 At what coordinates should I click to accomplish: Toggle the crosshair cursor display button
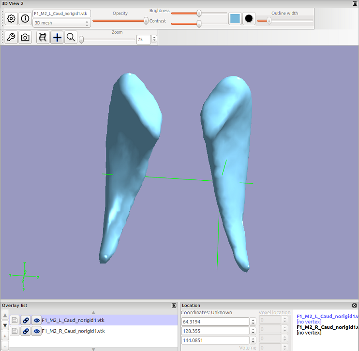click(x=57, y=37)
